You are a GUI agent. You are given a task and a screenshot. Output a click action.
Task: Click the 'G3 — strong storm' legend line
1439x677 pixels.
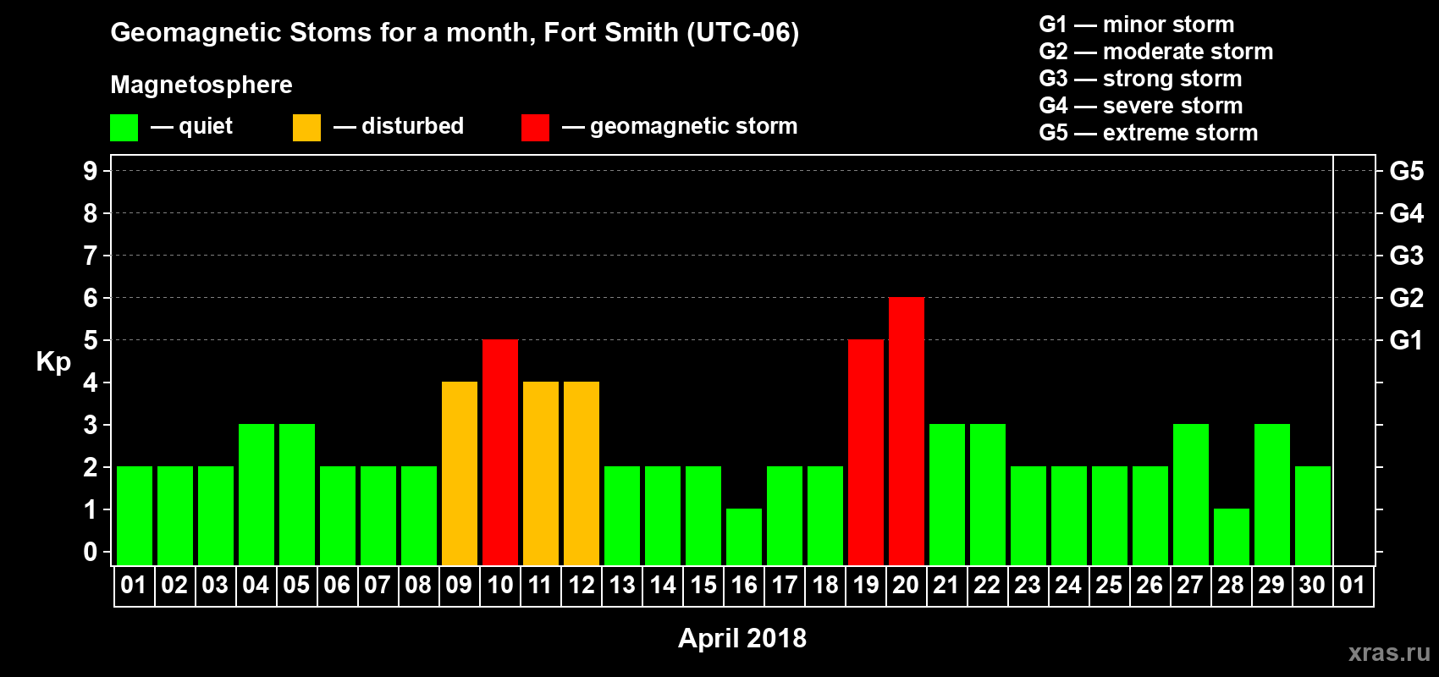pos(1140,79)
